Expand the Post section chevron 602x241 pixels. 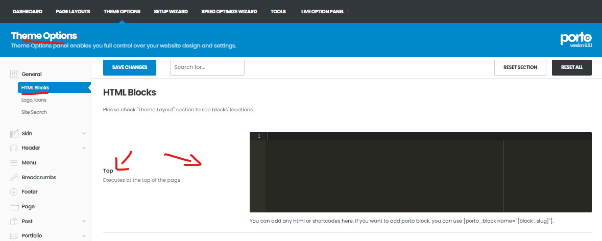[84, 222]
